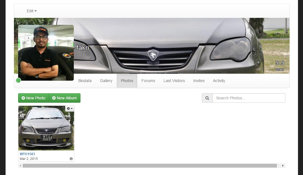Open the WTU1583 photo title link
Viewport: 303px width, 175px height.
(x=27, y=154)
